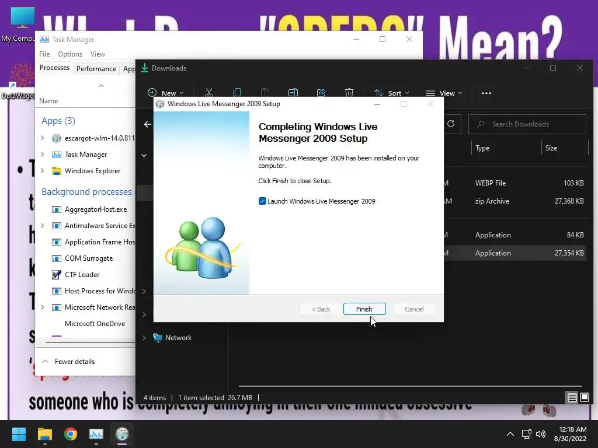Click the Rename icon in Downloads toolbar
Screen dimensions: 598x448
[x=293, y=93]
